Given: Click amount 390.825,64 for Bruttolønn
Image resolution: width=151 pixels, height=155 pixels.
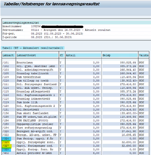Looking at the screenshot, I should tap(128, 63).
